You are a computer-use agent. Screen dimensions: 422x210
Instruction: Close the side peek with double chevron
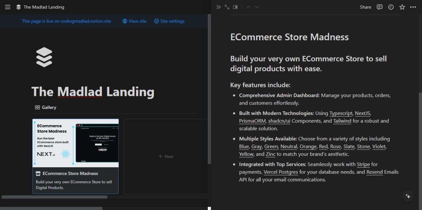218,7
